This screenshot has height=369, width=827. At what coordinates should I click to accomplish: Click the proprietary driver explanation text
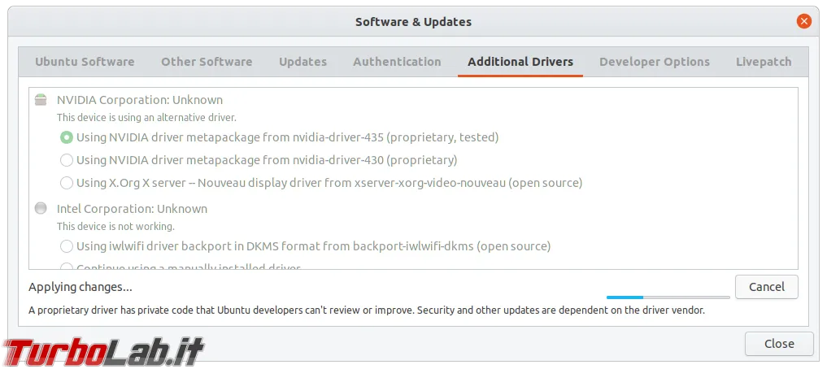(x=367, y=310)
